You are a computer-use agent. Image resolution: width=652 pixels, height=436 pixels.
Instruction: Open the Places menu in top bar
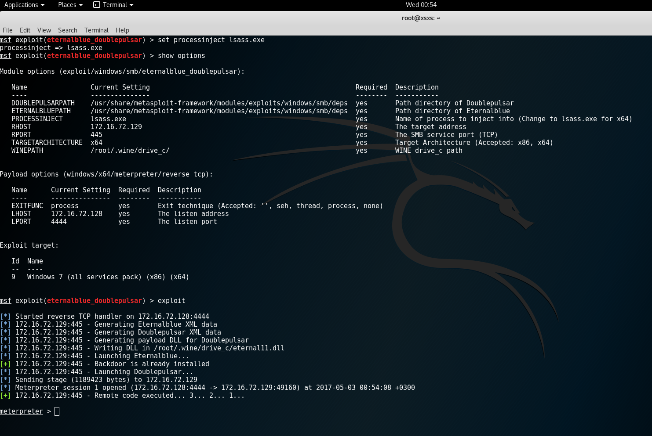[x=70, y=5]
